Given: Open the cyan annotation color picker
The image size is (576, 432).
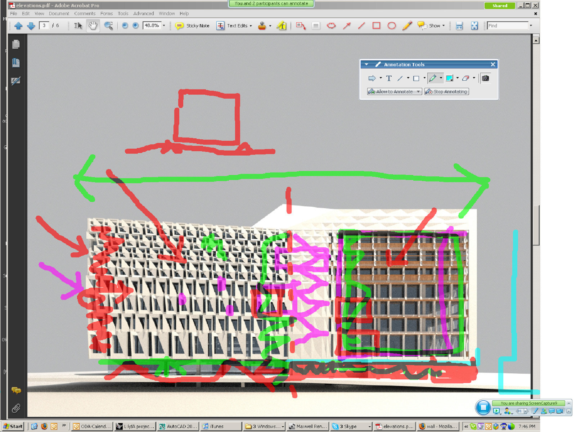Looking at the screenshot, I should click(449, 78).
